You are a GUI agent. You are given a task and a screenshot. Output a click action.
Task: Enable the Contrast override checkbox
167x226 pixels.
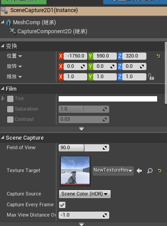tap(10, 120)
